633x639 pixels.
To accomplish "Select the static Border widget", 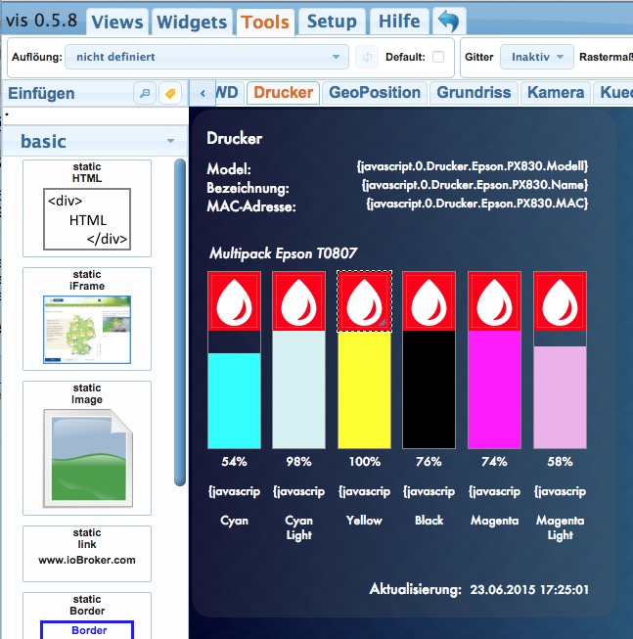I will pyautogui.click(x=87, y=616).
